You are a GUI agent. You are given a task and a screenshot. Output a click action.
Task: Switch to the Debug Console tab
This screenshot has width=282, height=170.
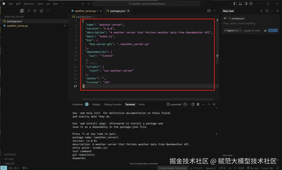[113, 104]
